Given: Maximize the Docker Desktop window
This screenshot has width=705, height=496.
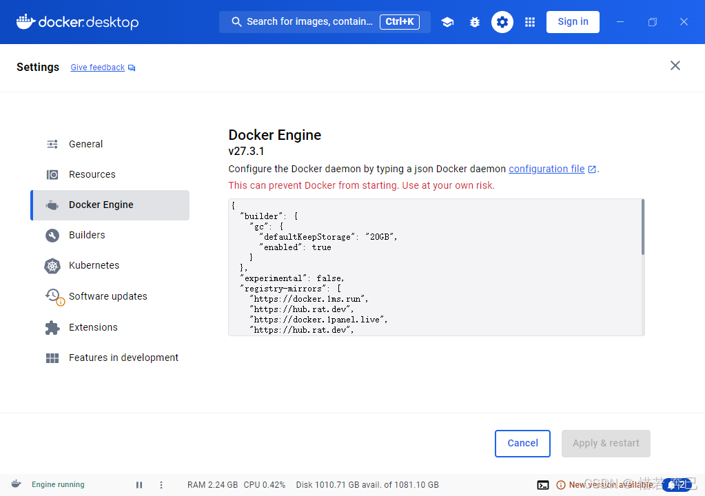Looking at the screenshot, I should point(653,22).
